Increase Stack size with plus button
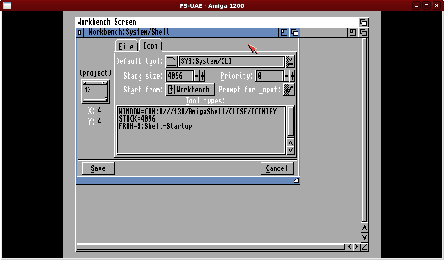 (x=202, y=76)
